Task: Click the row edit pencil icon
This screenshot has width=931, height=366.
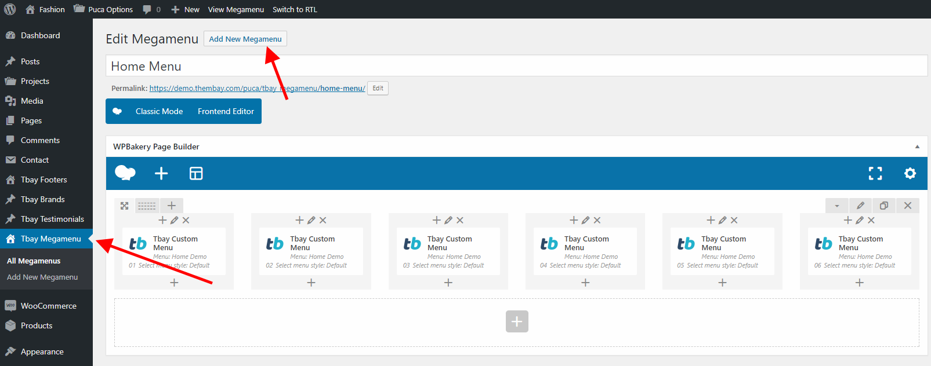Action: coord(860,206)
